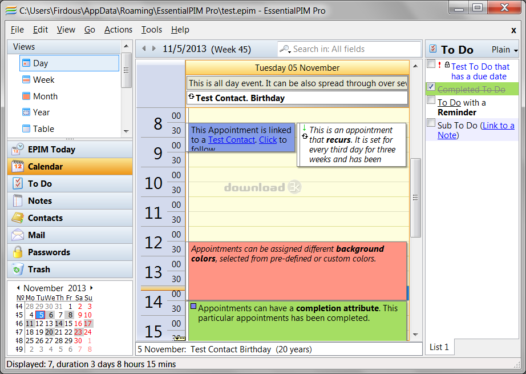Open the Passwords padlock icon
Screen dimensions: 526x374
(x=18, y=252)
